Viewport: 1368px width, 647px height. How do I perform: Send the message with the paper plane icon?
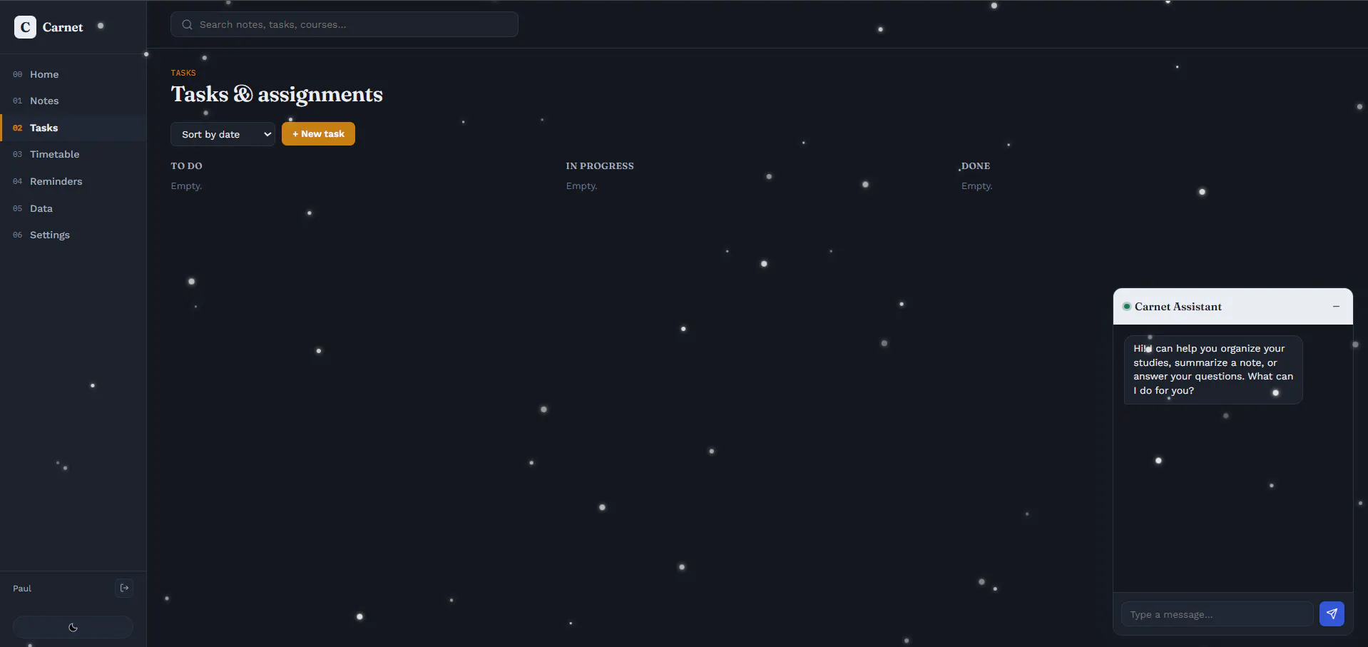(x=1332, y=613)
